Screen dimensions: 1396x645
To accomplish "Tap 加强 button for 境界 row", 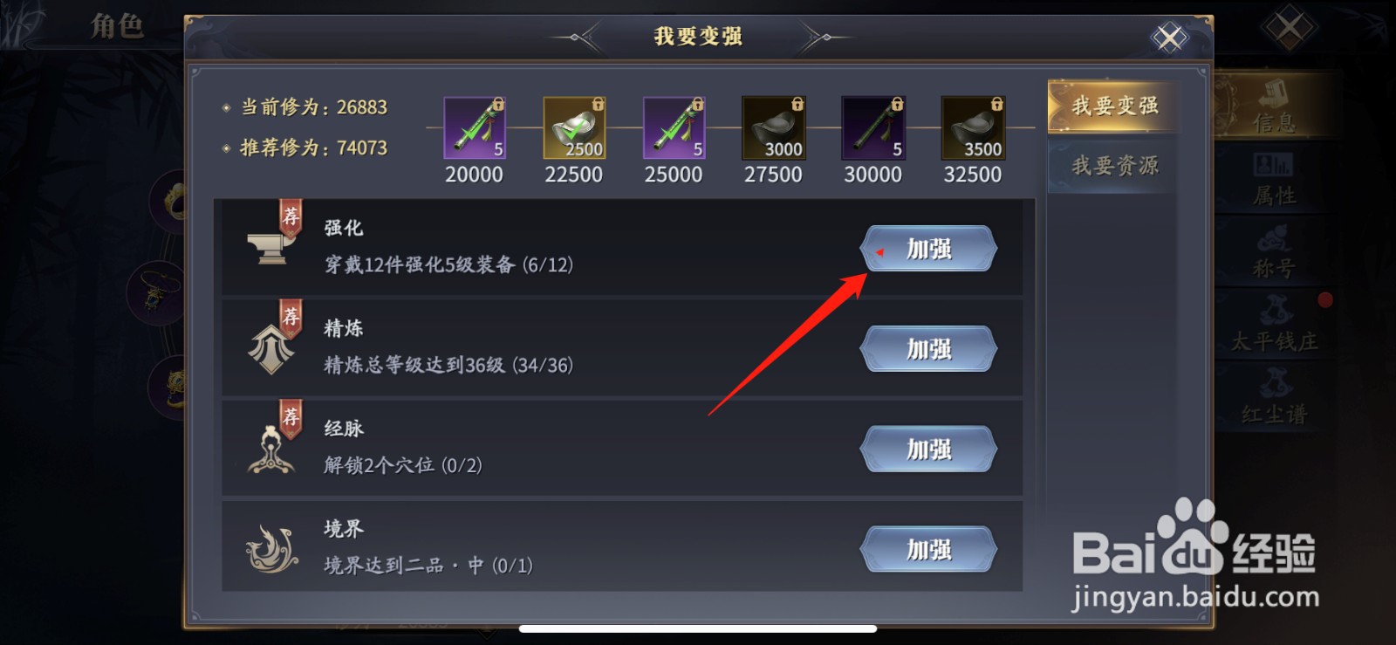I will [x=928, y=550].
